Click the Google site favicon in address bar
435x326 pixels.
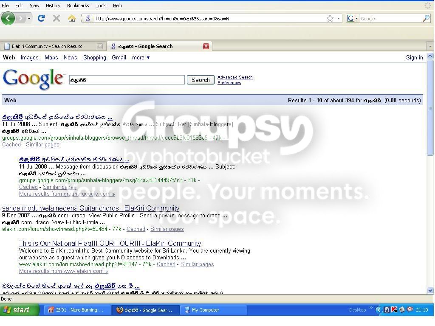88,19
